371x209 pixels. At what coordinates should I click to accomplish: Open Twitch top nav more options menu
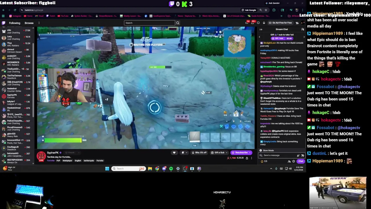click(39, 23)
